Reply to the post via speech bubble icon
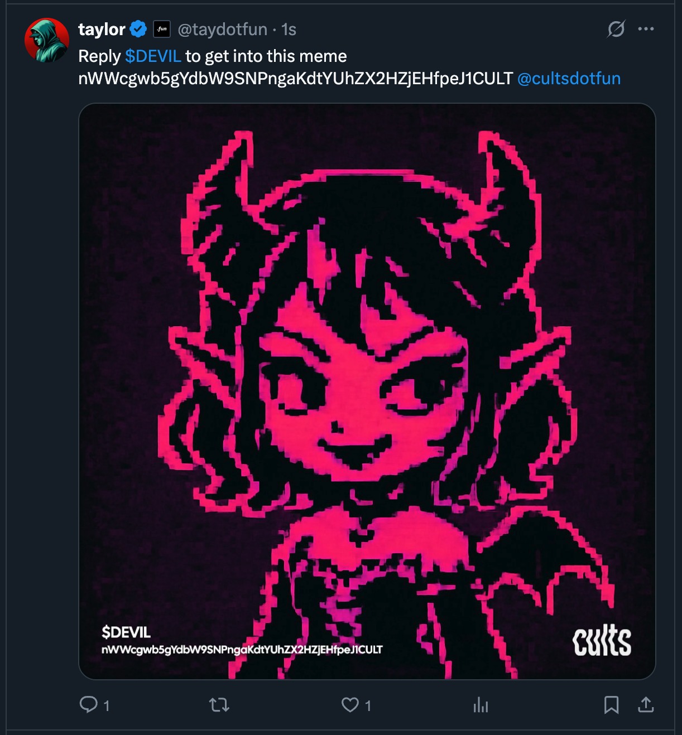 88,705
